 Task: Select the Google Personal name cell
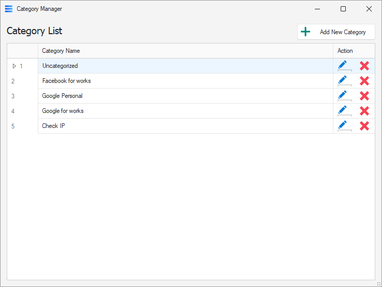click(x=185, y=96)
